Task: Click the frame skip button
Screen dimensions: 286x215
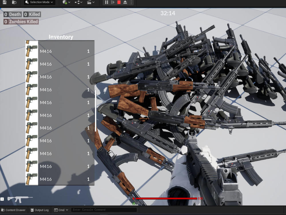Action: coord(113,2)
